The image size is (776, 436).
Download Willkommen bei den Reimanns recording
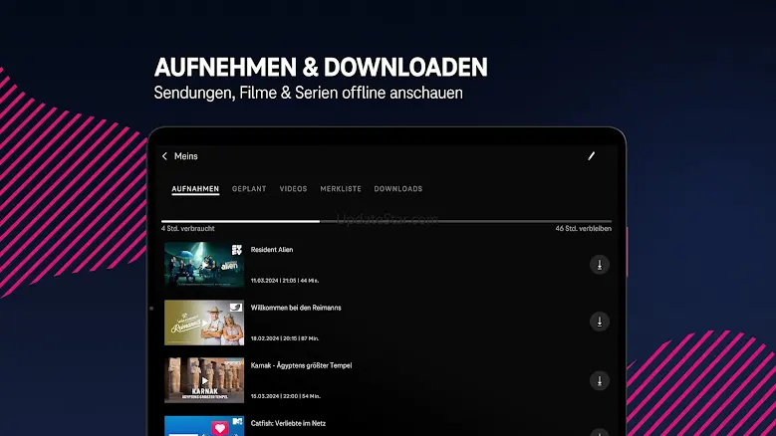click(x=600, y=322)
